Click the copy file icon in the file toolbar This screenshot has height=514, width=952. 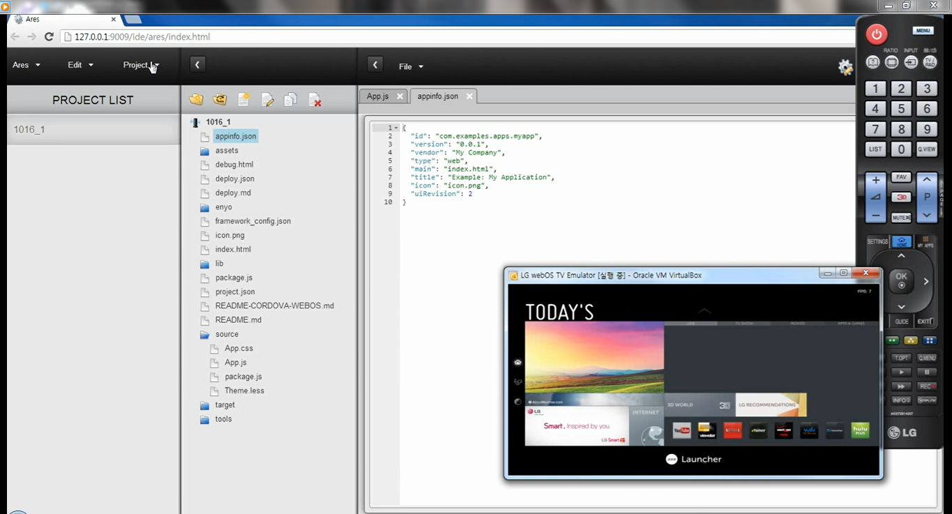pos(291,100)
